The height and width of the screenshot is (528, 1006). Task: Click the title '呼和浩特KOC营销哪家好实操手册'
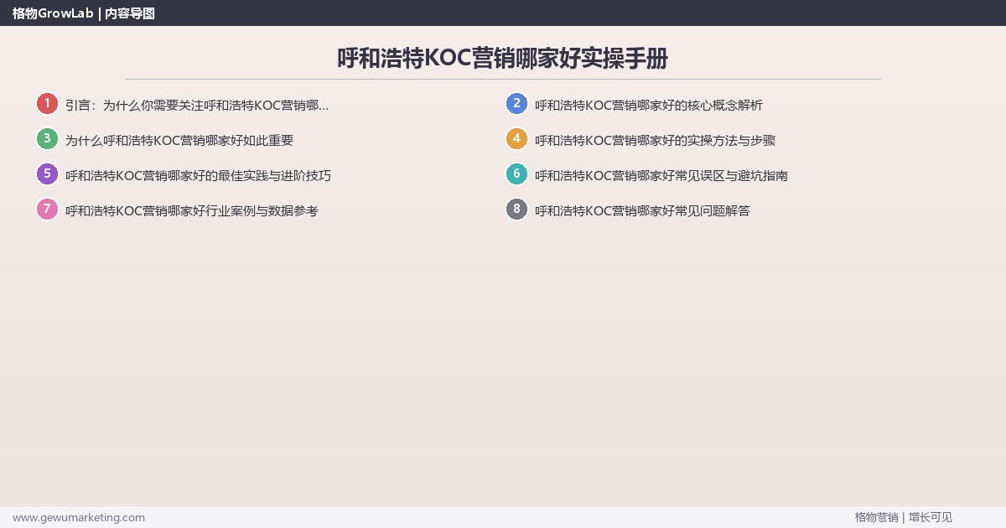pos(503,59)
